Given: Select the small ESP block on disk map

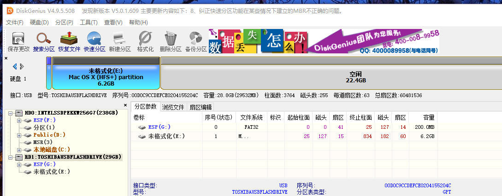Looking at the screenshot, I should point(49,73).
